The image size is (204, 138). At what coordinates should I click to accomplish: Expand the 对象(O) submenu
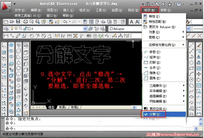pos(164,32)
